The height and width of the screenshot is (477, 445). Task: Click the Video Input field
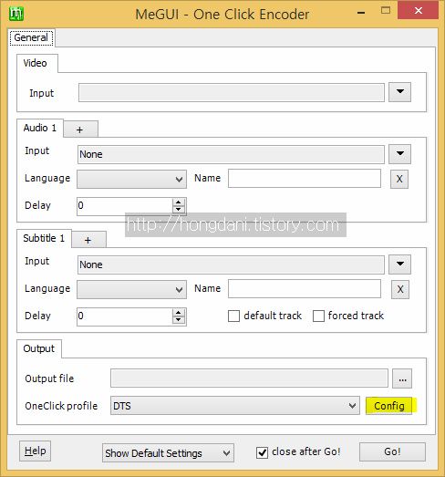[x=232, y=92]
